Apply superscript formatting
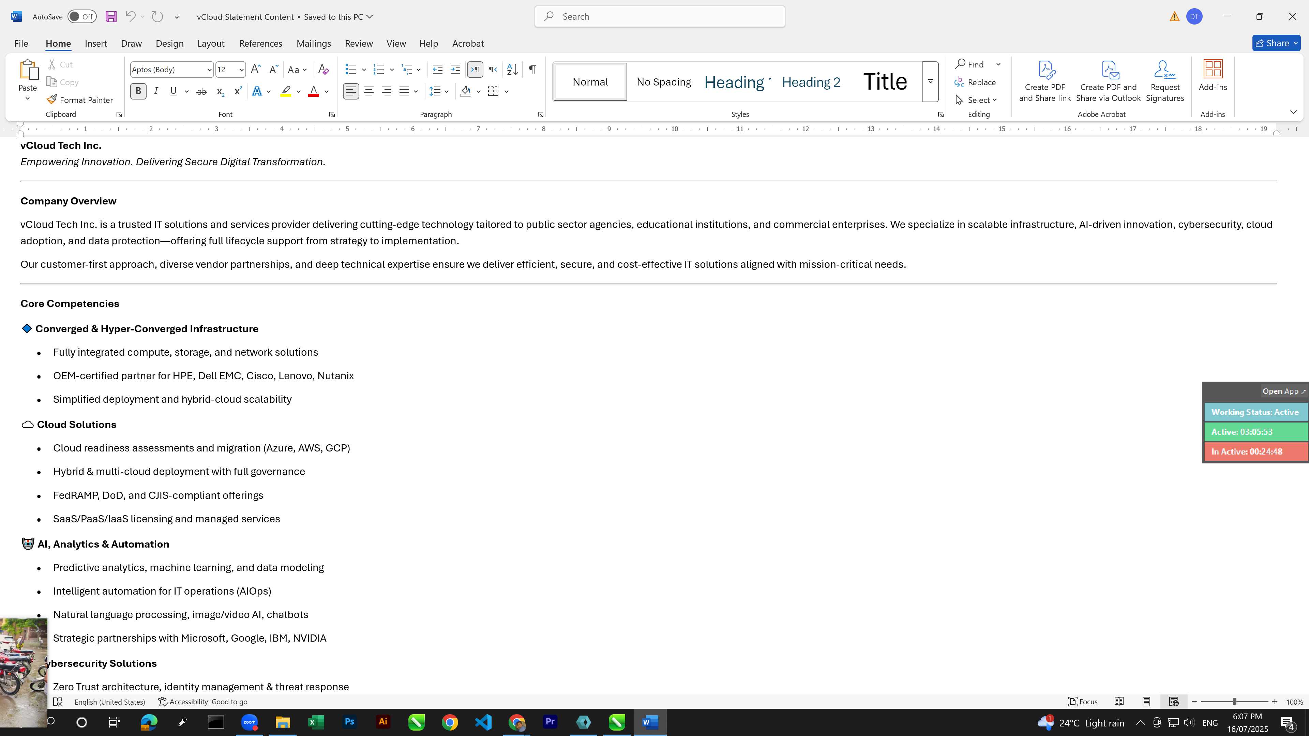The height and width of the screenshot is (736, 1309). [x=238, y=91]
